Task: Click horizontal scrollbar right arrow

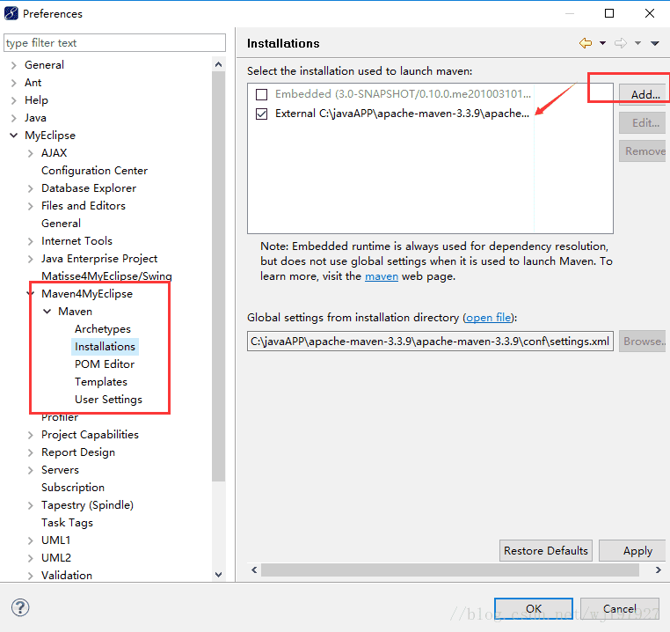Action: pyautogui.click(x=658, y=570)
